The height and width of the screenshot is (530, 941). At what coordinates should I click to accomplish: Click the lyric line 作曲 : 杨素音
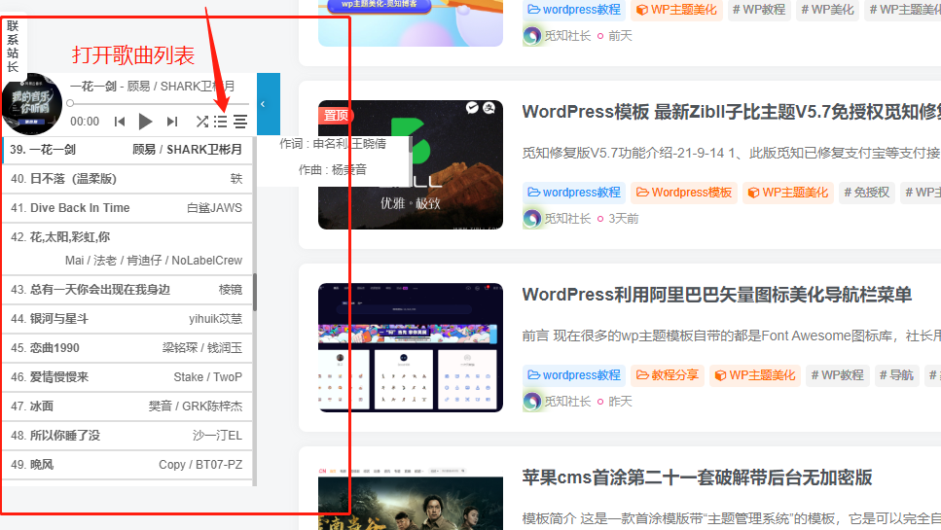pos(333,169)
